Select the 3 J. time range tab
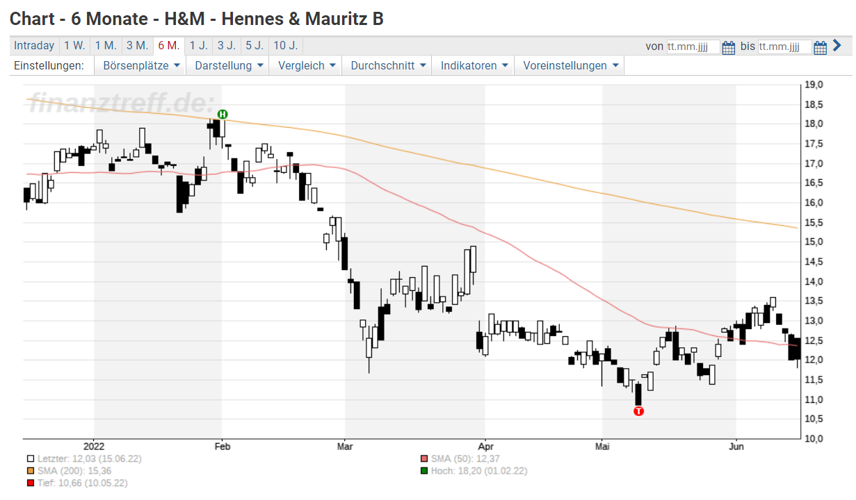The width and height of the screenshot is (856, 500). [x=226, y=46]
